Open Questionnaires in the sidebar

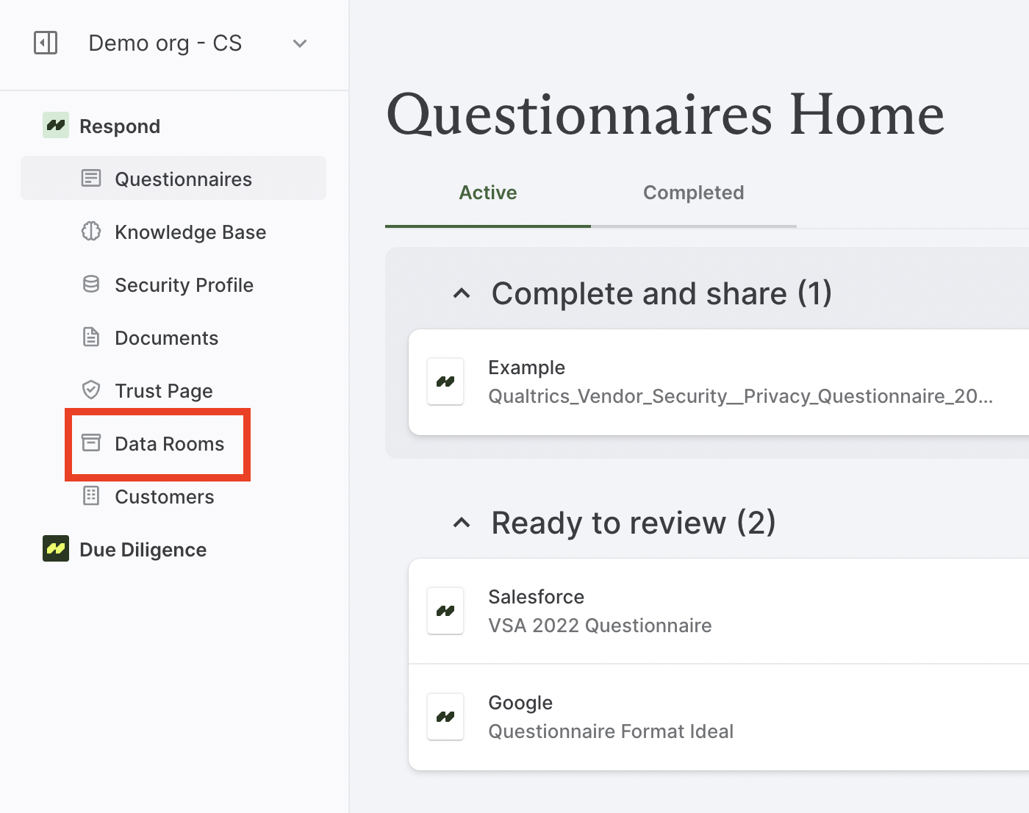tap(173, 178)
